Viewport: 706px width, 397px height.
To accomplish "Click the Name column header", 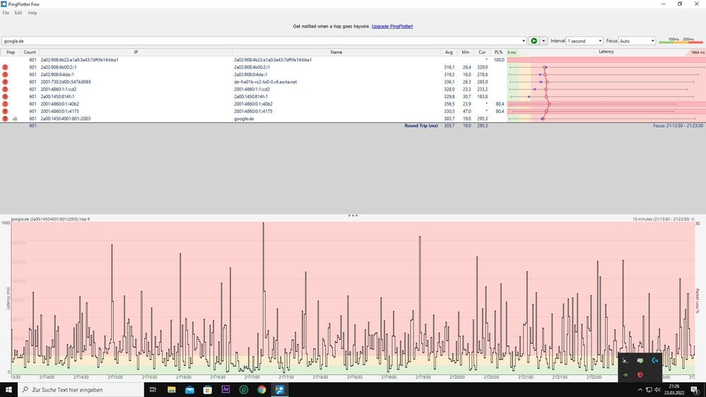I will [x=336, y=52].
